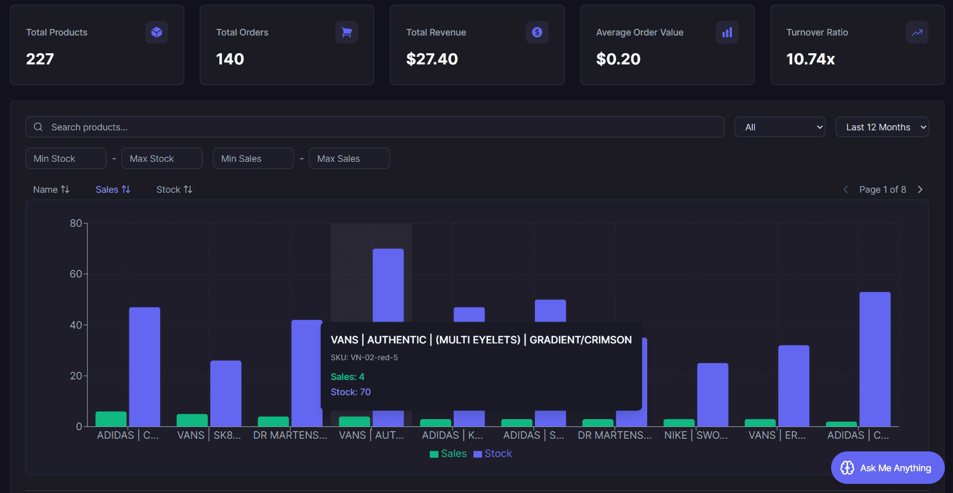
Task: Click inside the Min Sales input field
Action: pos(253,158)
